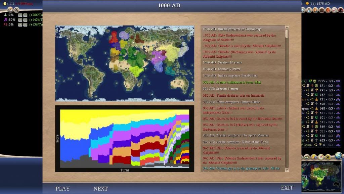Increase the culture rate from 80%
344x194 pixels.
click(x=20, y=20)
